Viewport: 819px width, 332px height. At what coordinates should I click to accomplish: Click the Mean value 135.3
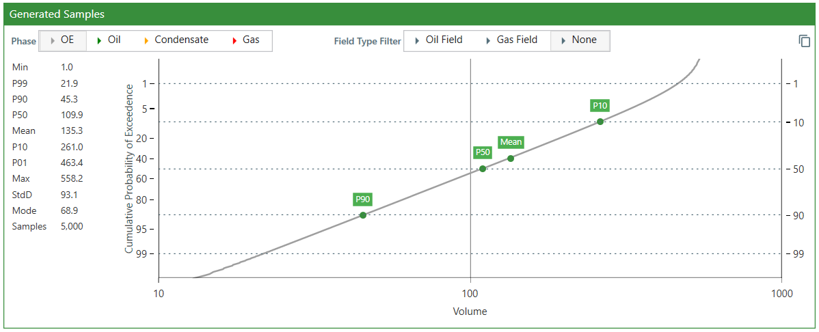point(72,130)
